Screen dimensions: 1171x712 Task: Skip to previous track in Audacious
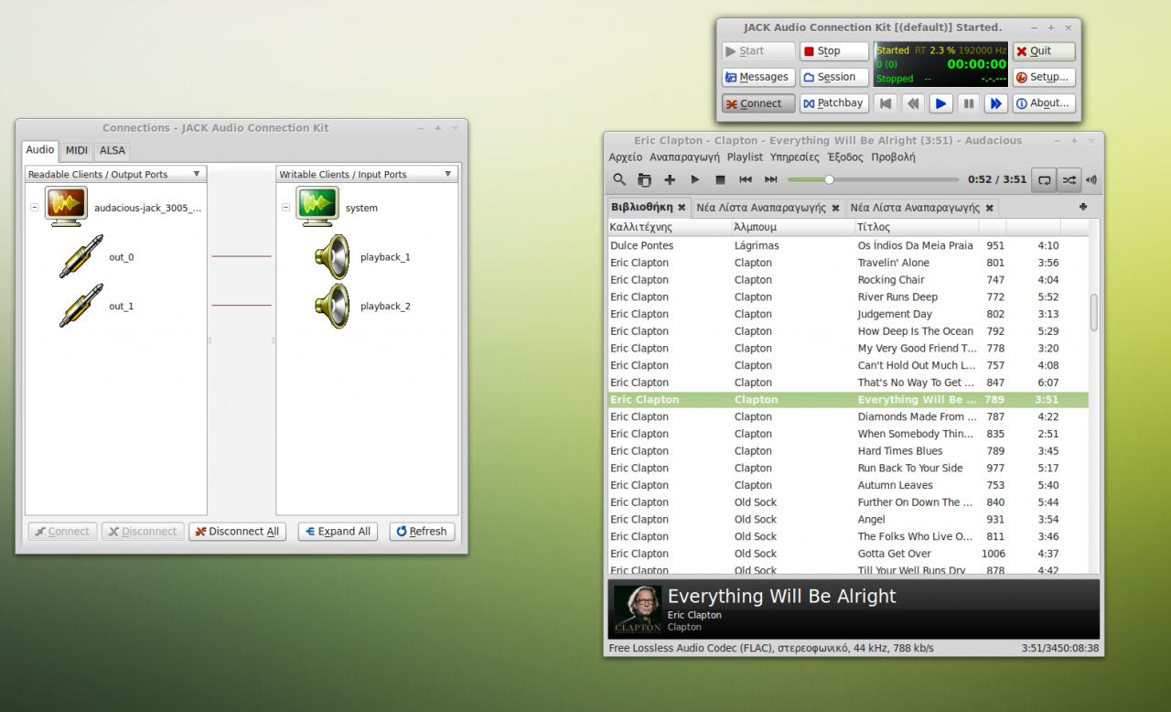pos(746,179)
